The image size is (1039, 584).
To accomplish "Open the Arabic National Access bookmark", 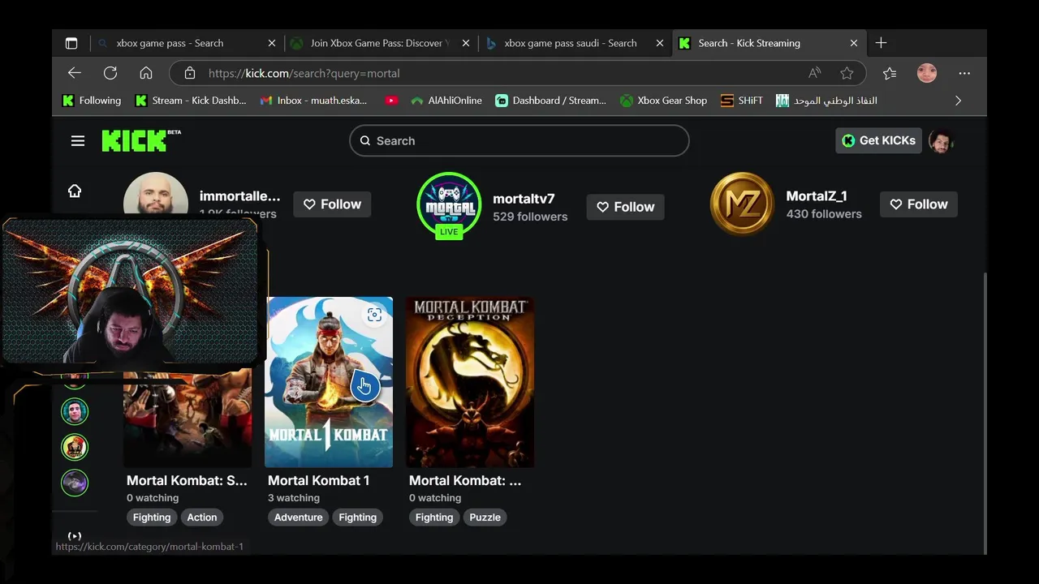I will [826, 101].
